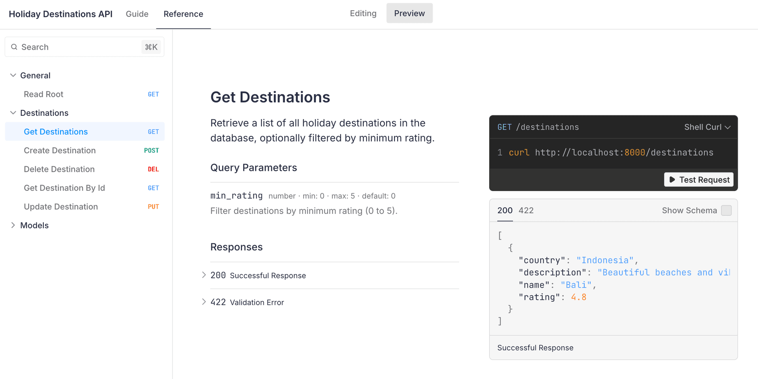
Task: Select the GET badge next to Get Destinations
Action: coord(153,132)
